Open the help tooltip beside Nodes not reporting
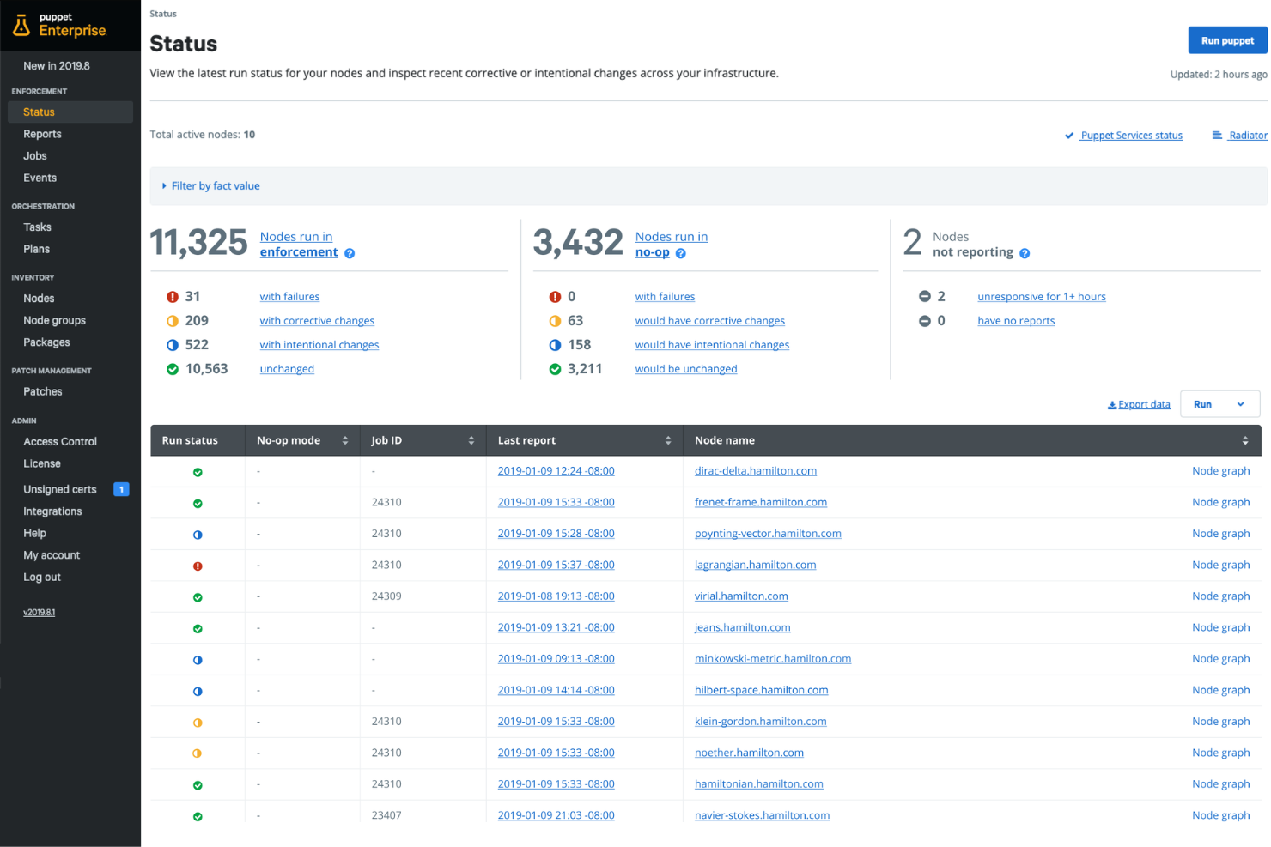This screenshot has width=1271, height=847. (1024, 252)
